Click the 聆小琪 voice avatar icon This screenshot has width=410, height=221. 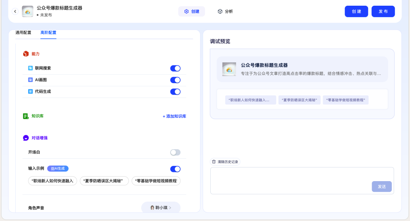(151, 207)
